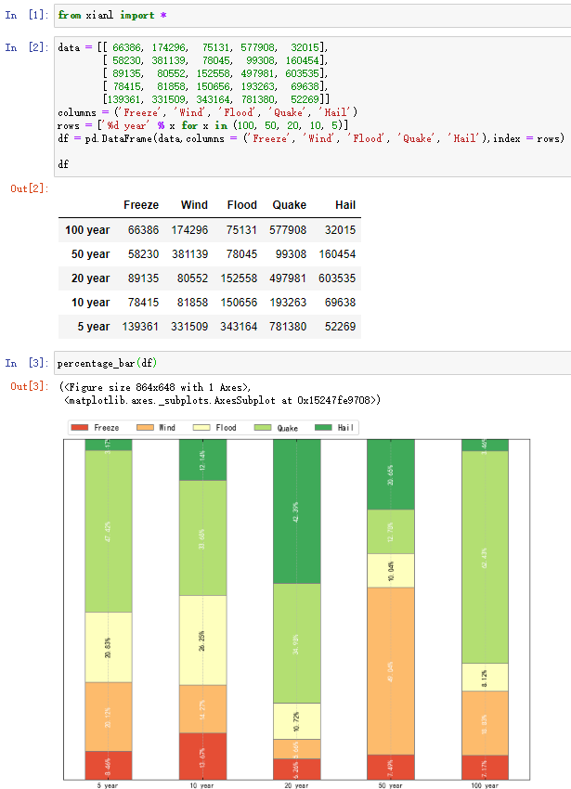The image size is (571, 789).
Task: Click the 49.04% Wind segment of 50 year bar
Action: point(391,671)
